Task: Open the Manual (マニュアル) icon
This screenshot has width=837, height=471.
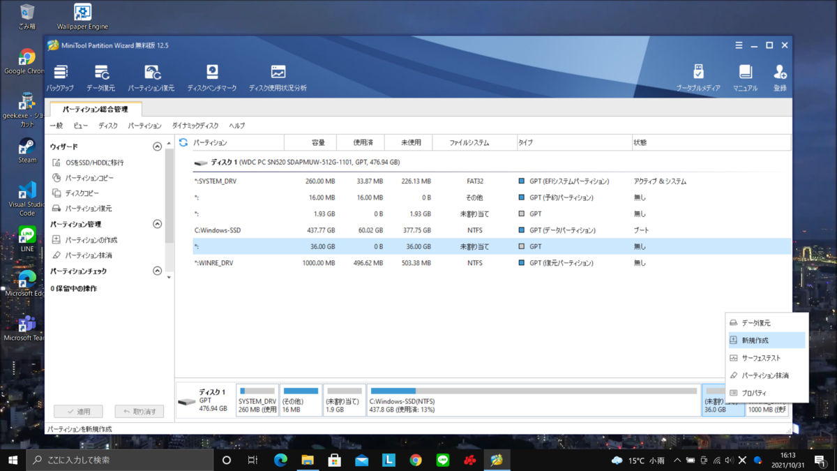Action: 745,78
